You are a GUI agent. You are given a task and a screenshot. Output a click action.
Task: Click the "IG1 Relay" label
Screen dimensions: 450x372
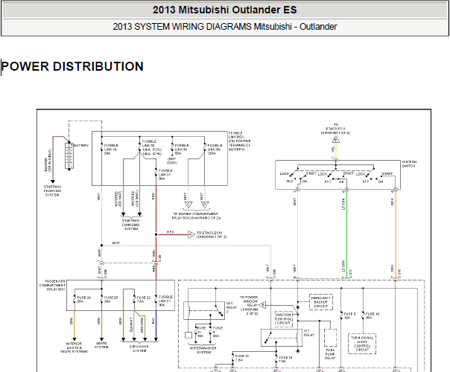coord(309,333)
